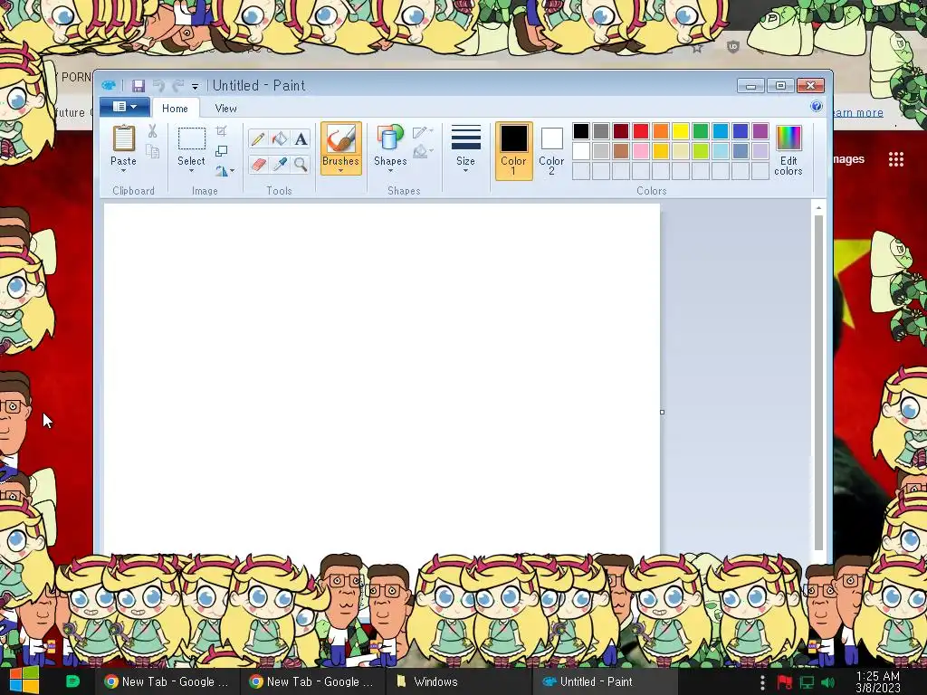Activate the Color 2 button
Viewport: 927px width, 695px height.
coord(551,151)
